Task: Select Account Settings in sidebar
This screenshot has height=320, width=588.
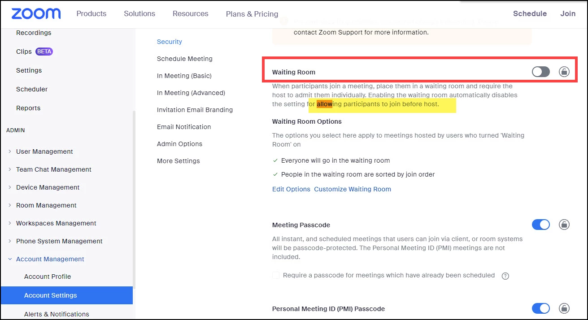Action: [66, 295]
